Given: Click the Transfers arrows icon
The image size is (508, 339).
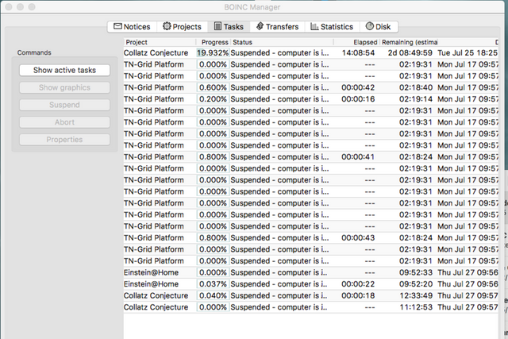Looking at the screenshot, I should click(x=260, y=26).
